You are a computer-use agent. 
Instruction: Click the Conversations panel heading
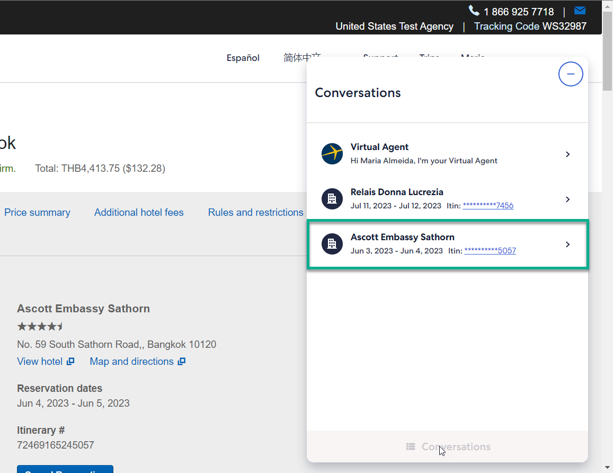click(x=358, y=93)
